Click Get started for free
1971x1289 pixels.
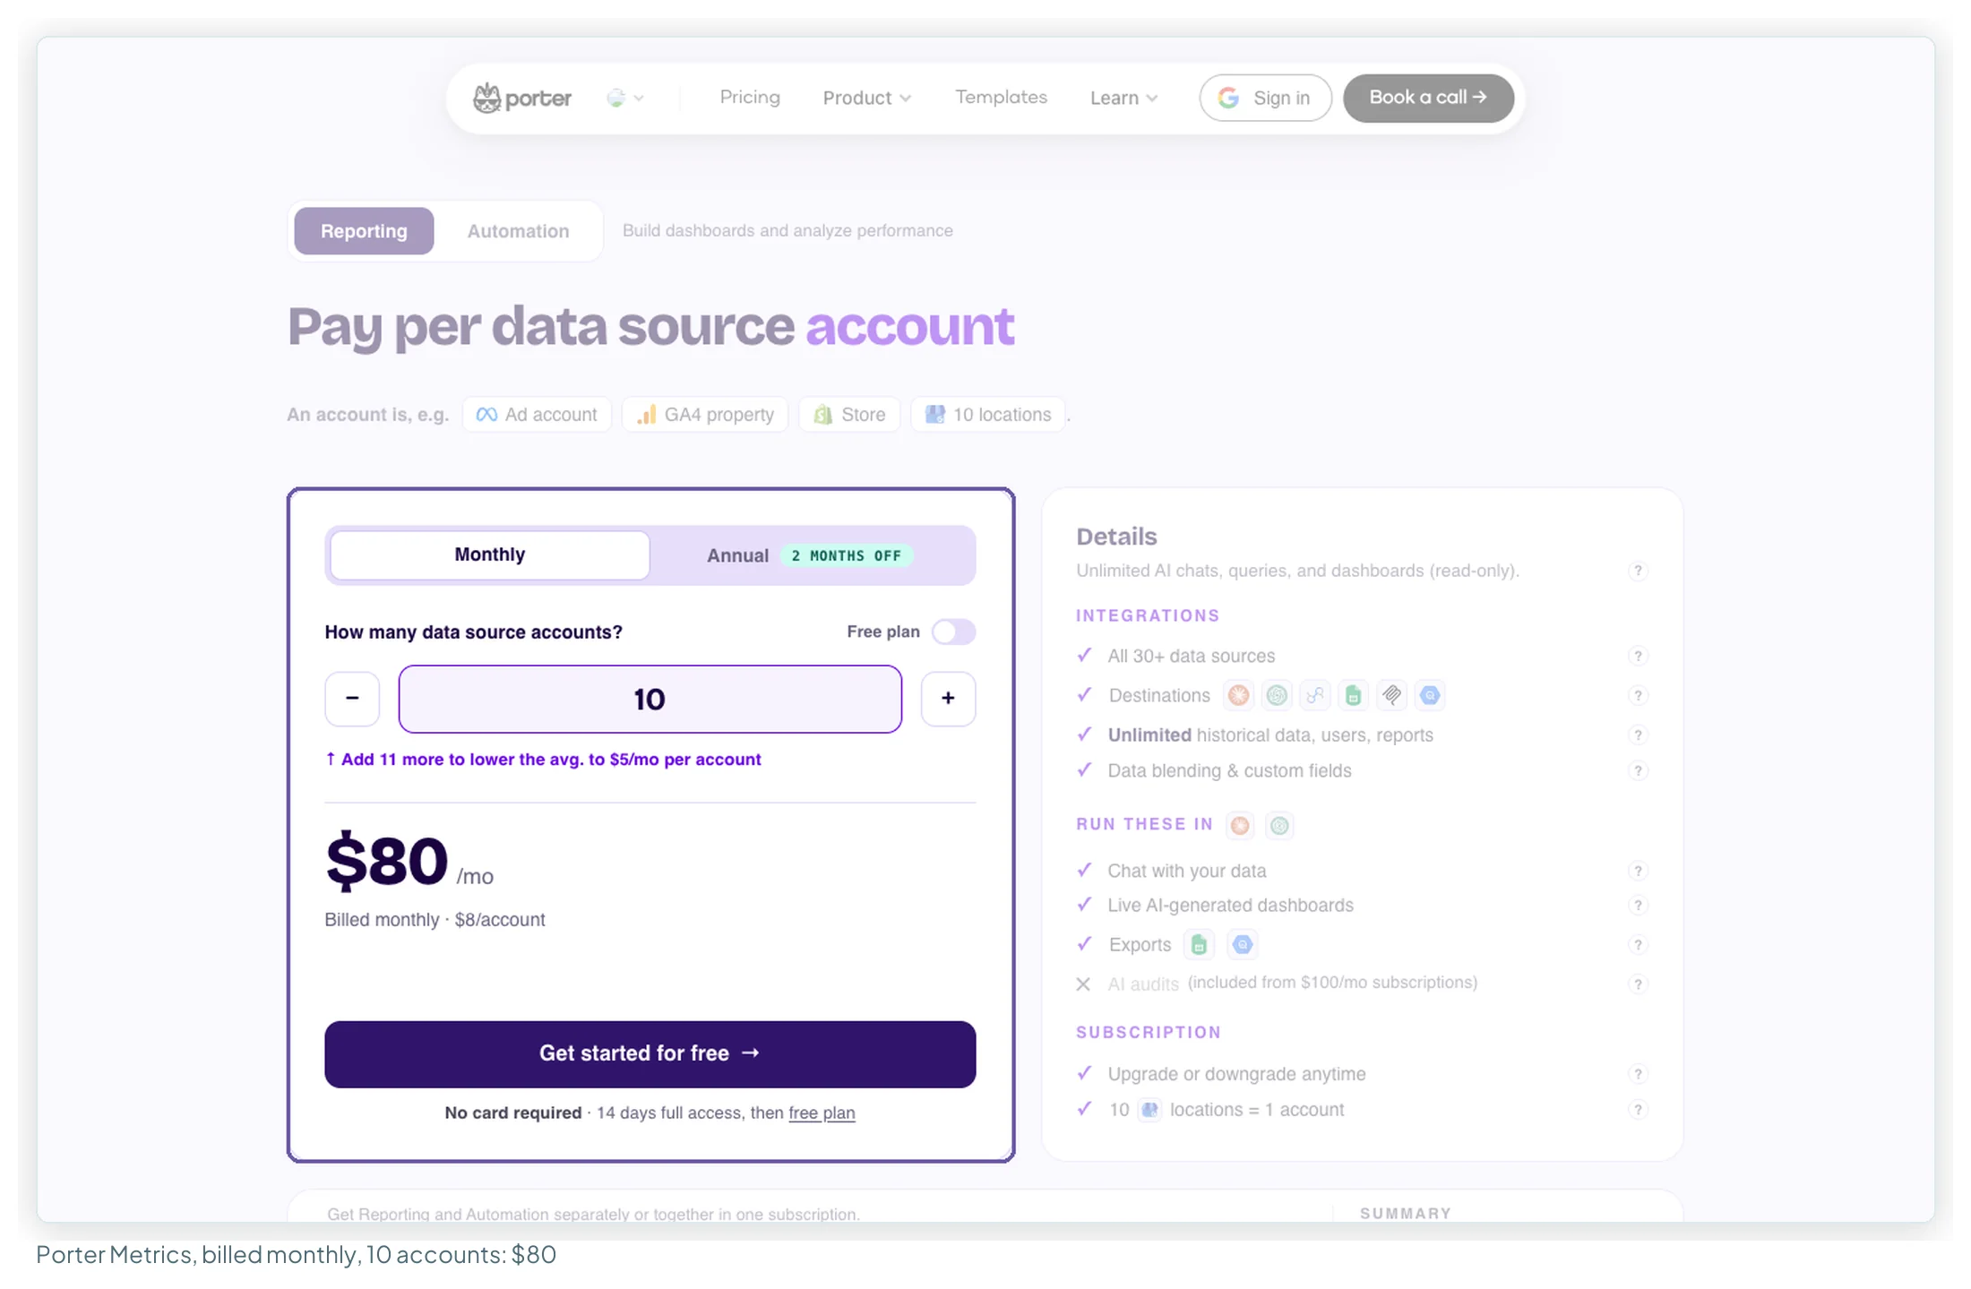pyautogui.click(x=650, y=1054)
